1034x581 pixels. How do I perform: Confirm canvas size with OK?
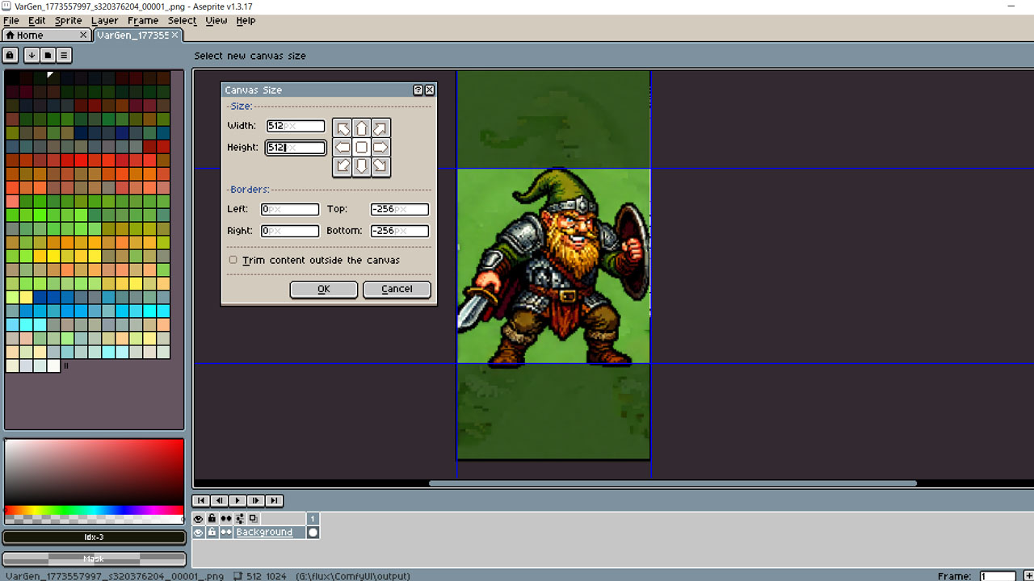(323, 289)
